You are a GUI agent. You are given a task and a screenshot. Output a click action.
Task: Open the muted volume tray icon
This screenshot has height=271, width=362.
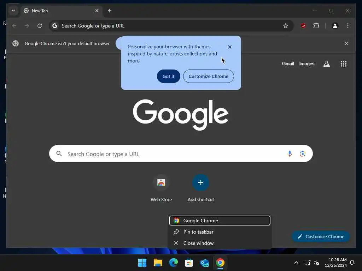point(316,263)
